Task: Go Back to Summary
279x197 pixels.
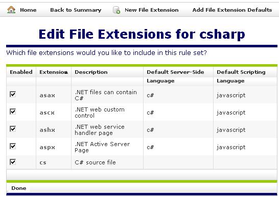Action: coord(76,10)
